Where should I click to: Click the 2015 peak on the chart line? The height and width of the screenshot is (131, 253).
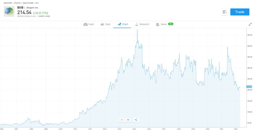(137, 30)
